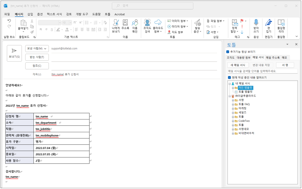Click the increase font size icon
302x189 pixels.
(x=75, y=22)
